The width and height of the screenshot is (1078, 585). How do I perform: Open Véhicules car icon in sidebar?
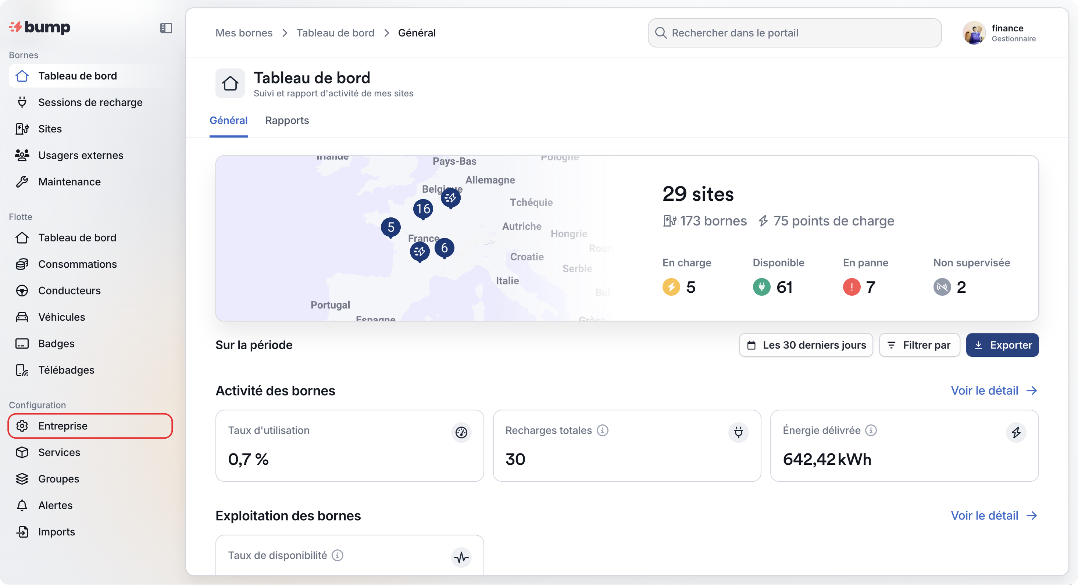[x=22, y=317]
